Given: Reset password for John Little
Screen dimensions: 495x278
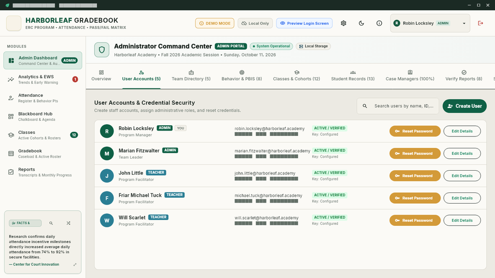Looking at the screenshot, I should 415,176.
